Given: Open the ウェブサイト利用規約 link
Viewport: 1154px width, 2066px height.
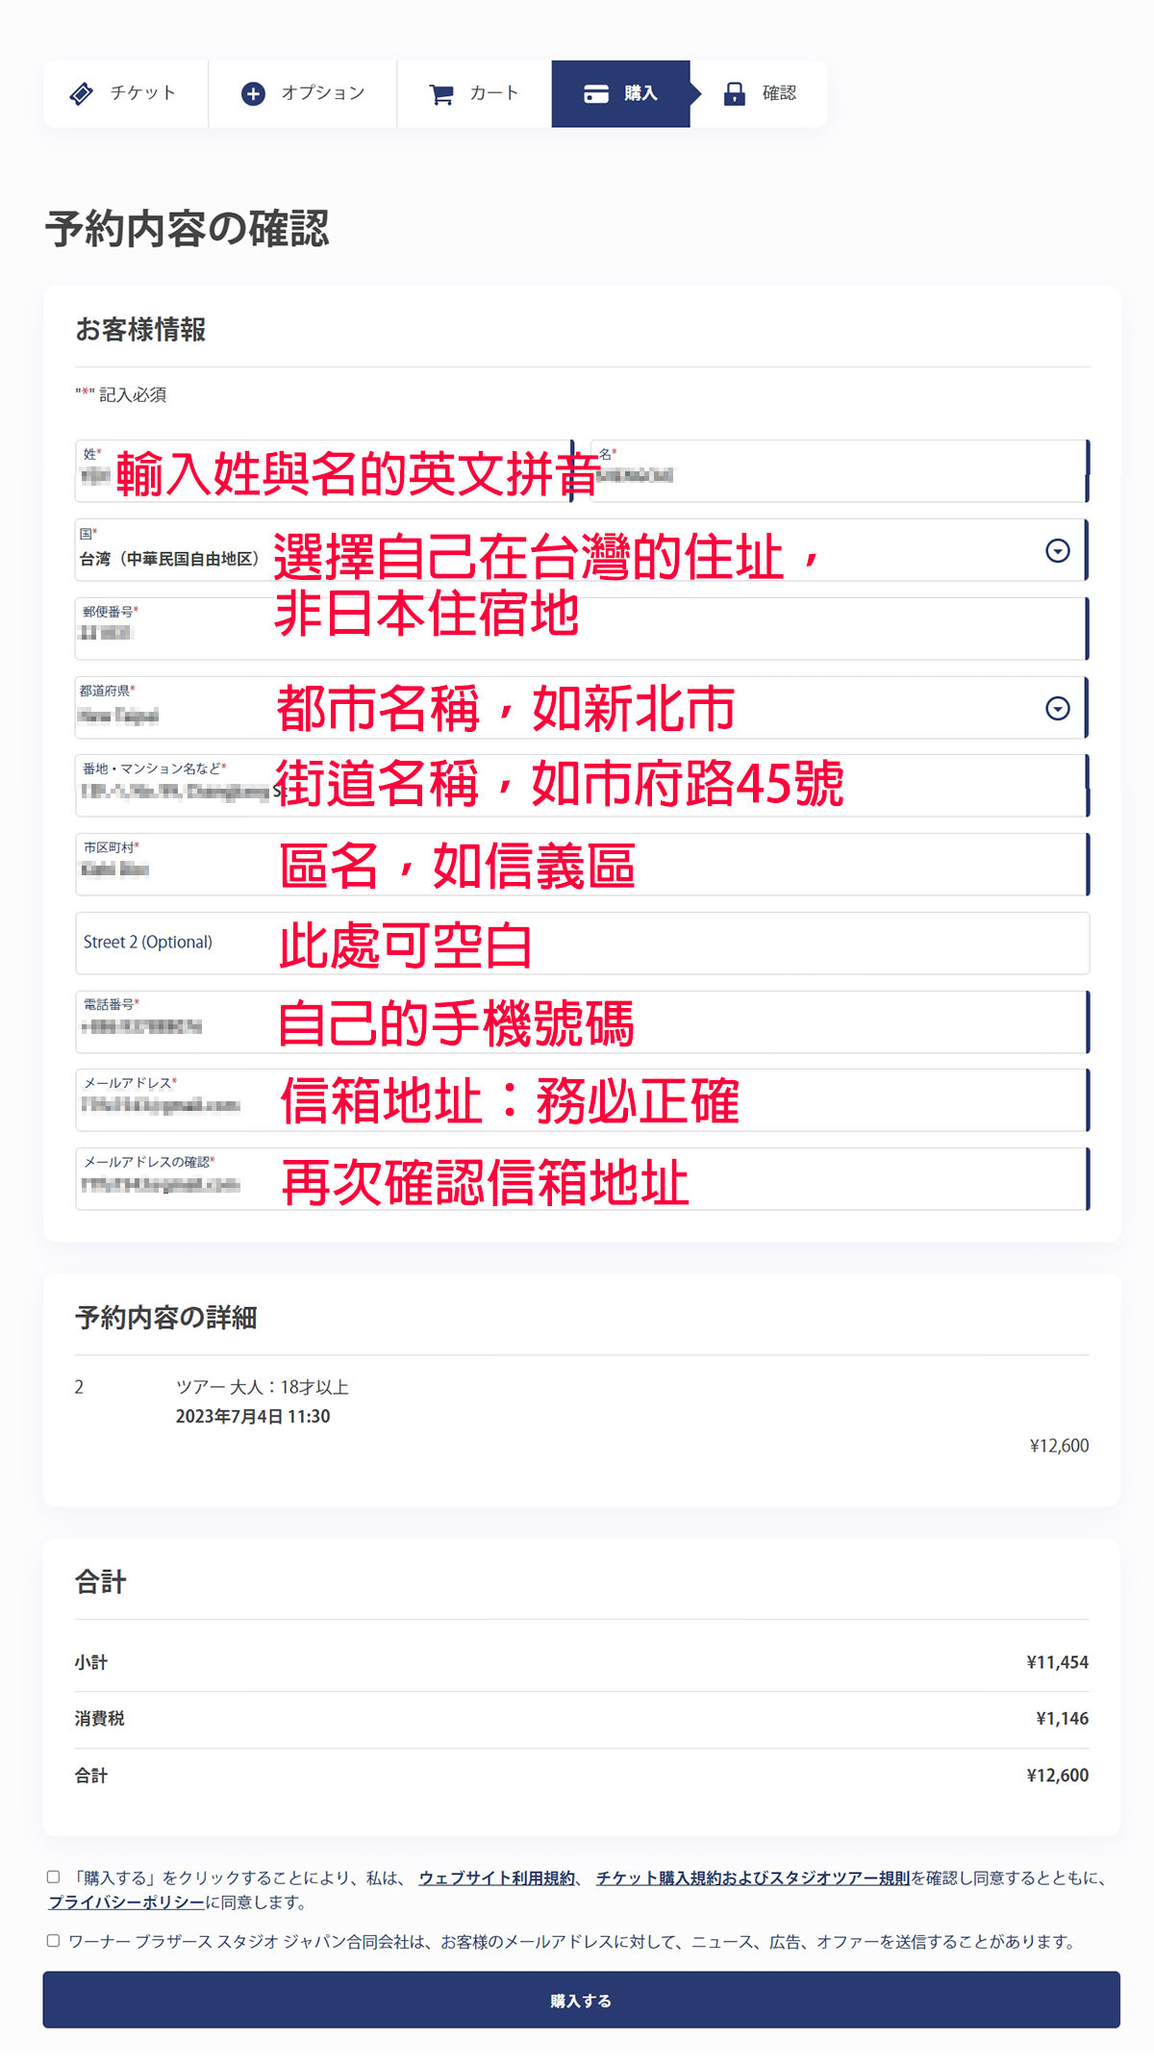Looking at the screenshot, I should [496, 1877].
